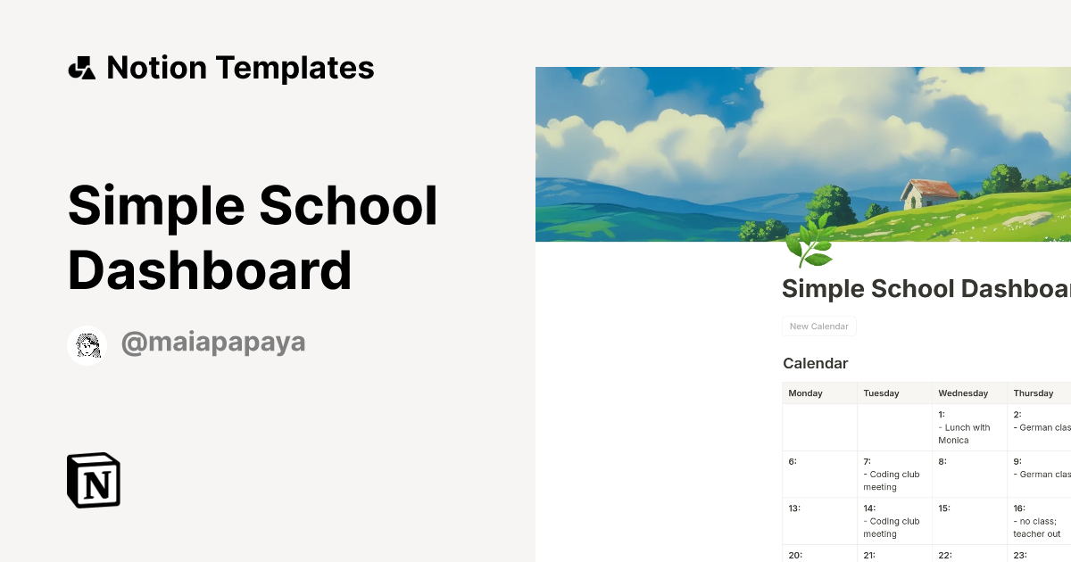Open the "German class" entry on the 2nd
The image size is (1071, 562).
tap(1041, 426)
